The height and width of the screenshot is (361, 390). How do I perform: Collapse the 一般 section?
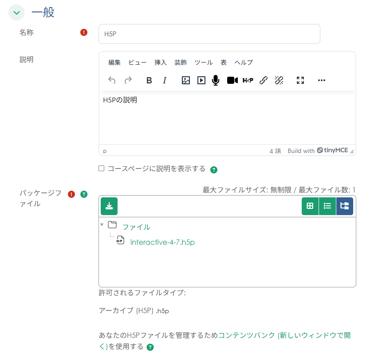click(x=16, y=12)
